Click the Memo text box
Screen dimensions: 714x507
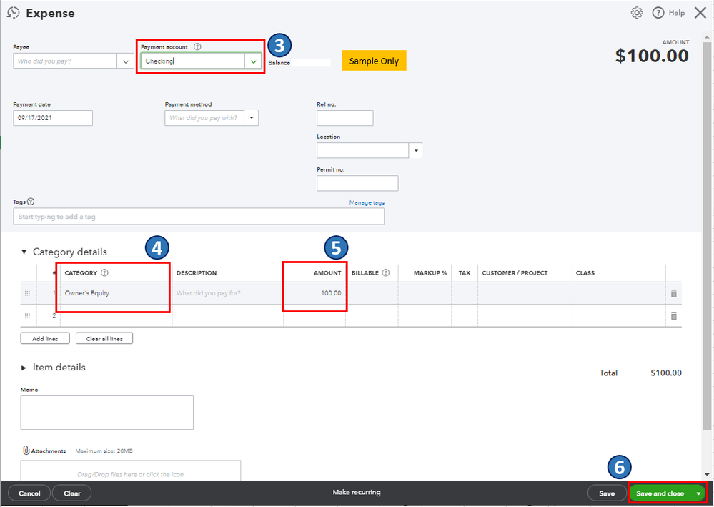coord(107,413)
